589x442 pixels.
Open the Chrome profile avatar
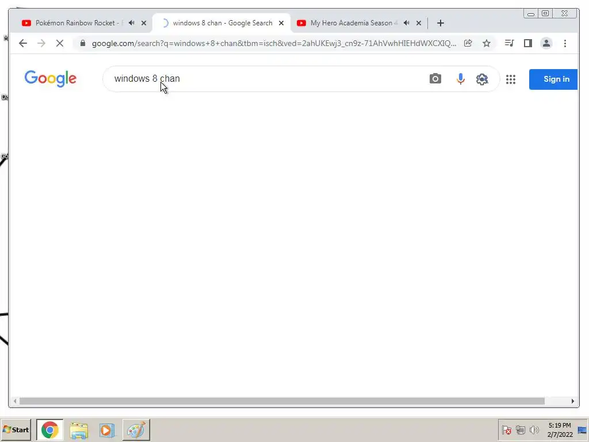546,43
